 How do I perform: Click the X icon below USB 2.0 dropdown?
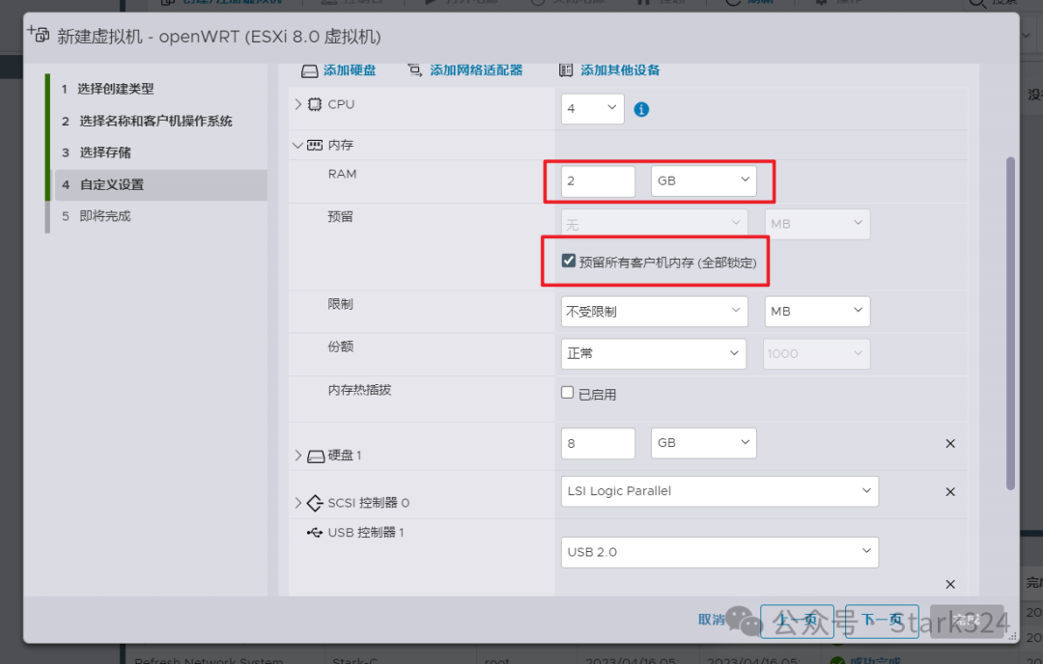[x=950, y=584]
